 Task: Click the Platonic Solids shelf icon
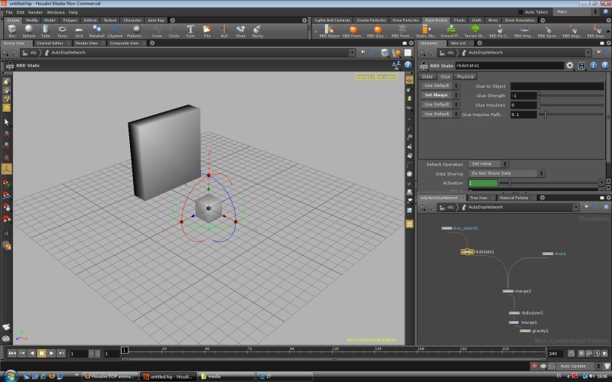click(136, 31)
